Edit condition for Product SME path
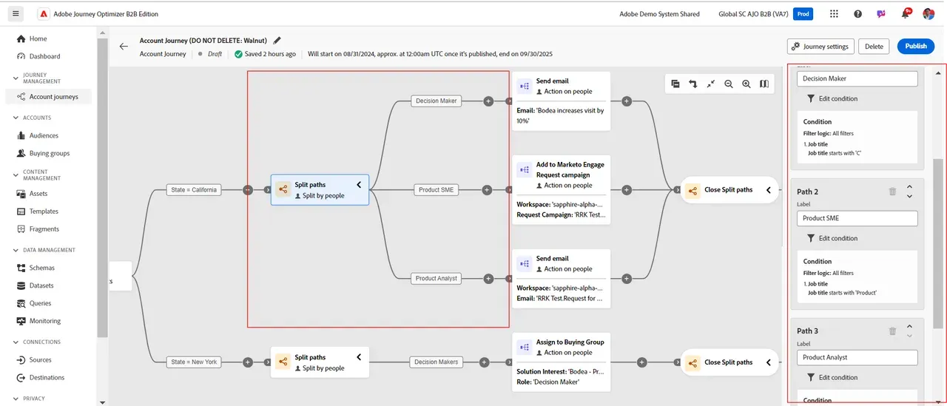 pos(832,238)
